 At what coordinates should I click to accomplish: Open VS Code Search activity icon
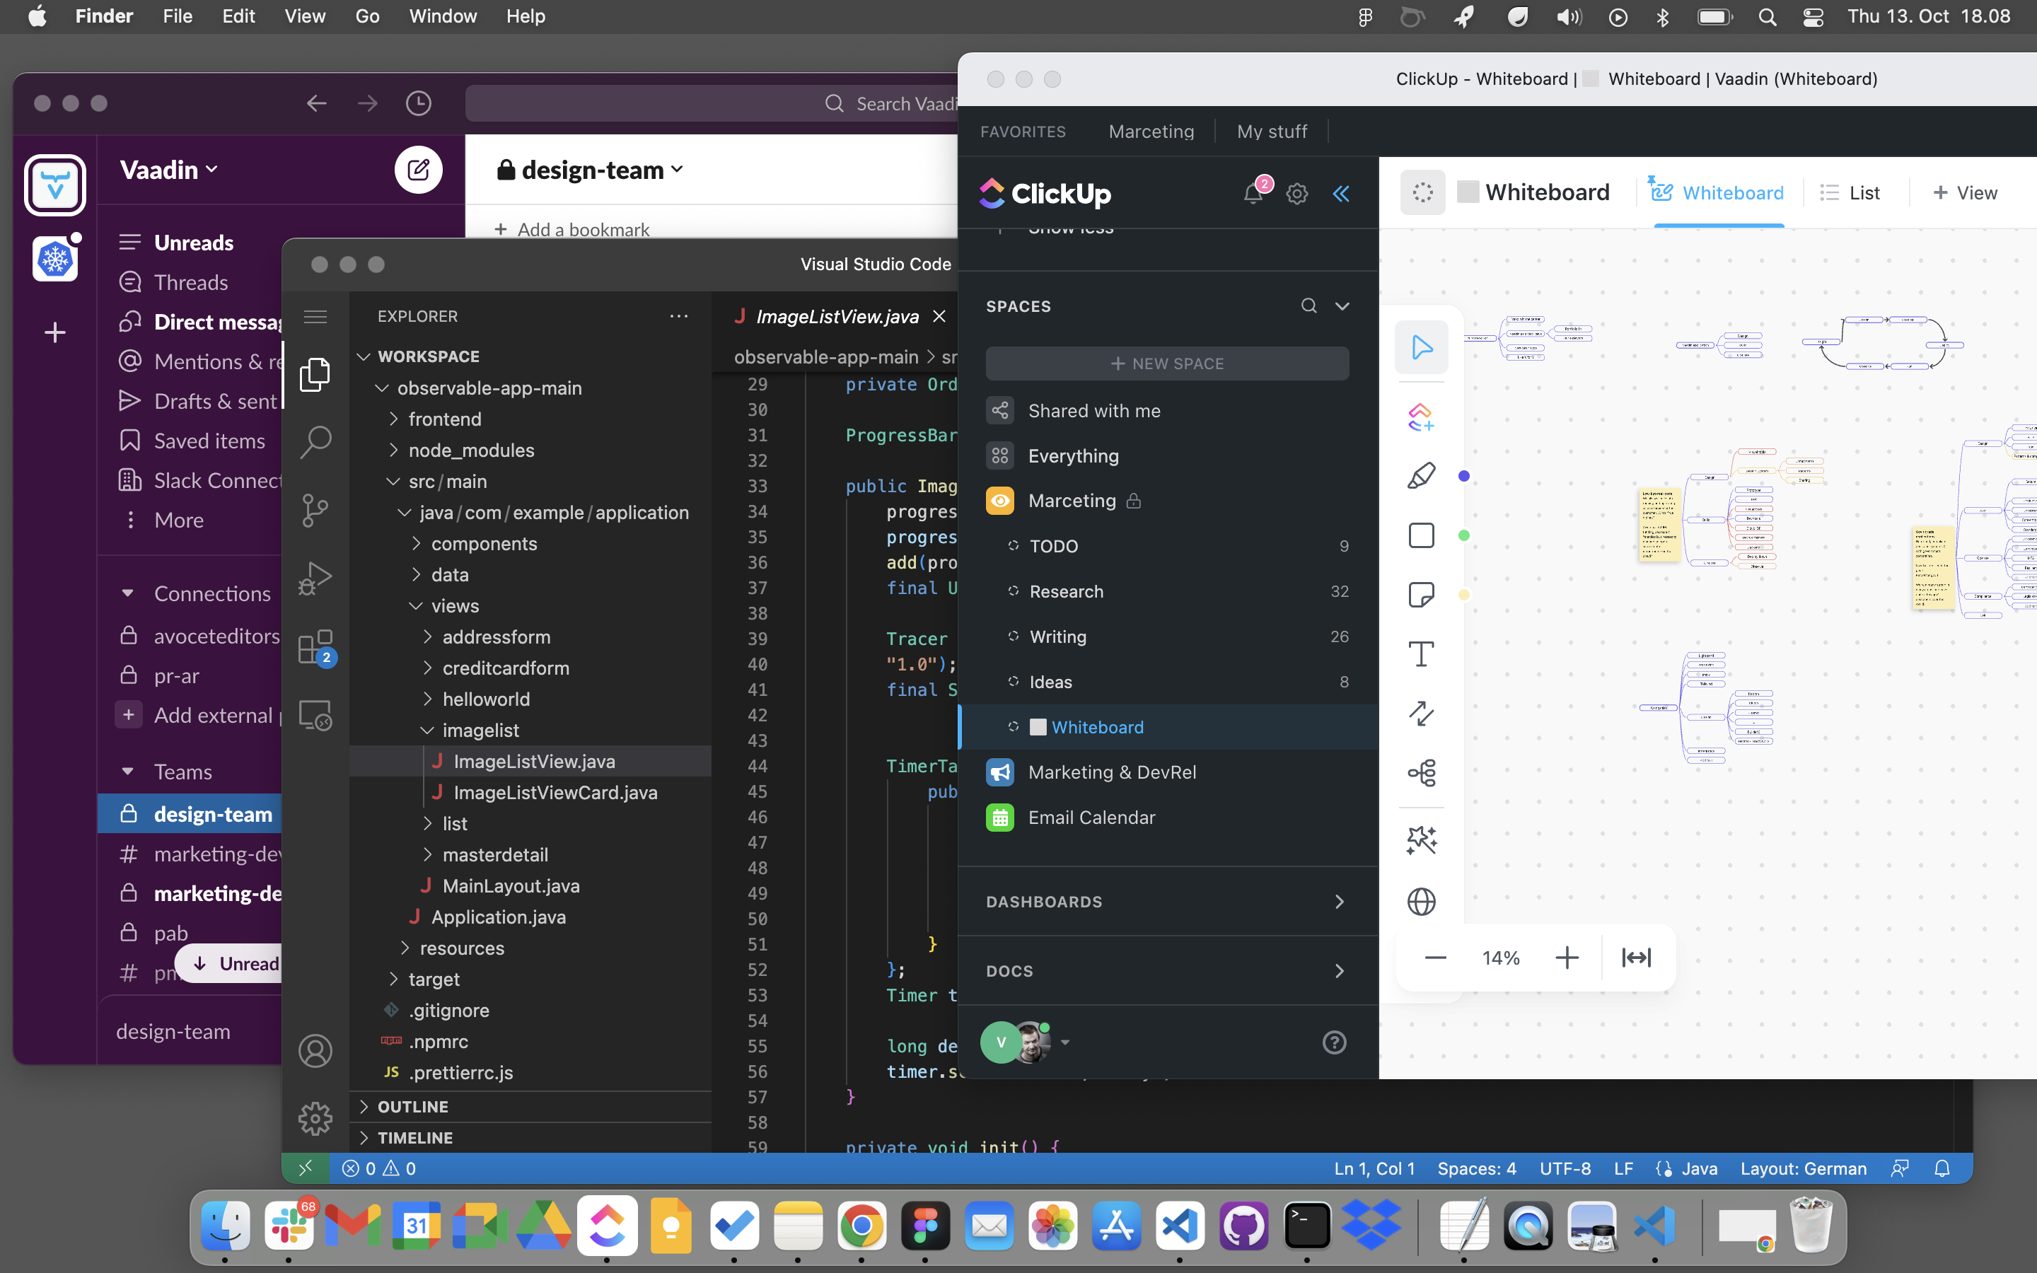click(315, 441)
